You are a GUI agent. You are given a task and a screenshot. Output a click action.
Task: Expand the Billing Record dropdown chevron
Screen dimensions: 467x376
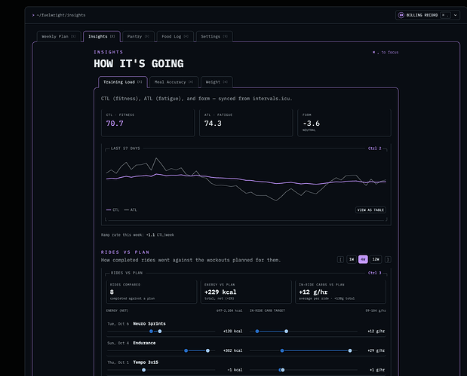[456, 15]
